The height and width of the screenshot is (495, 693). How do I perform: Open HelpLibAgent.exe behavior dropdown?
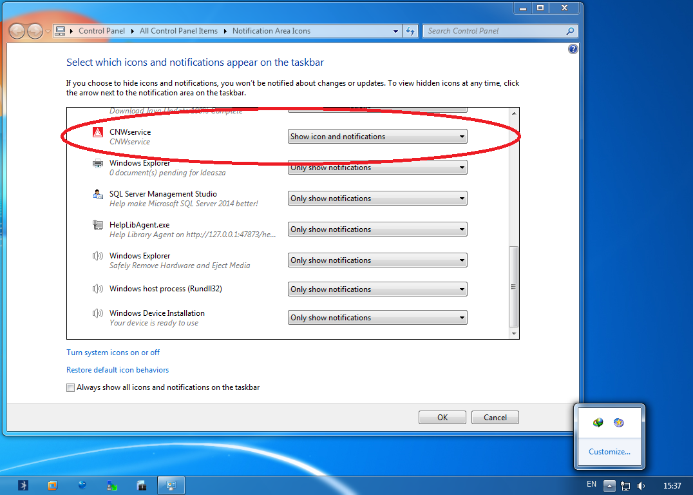tap(377, 229)
